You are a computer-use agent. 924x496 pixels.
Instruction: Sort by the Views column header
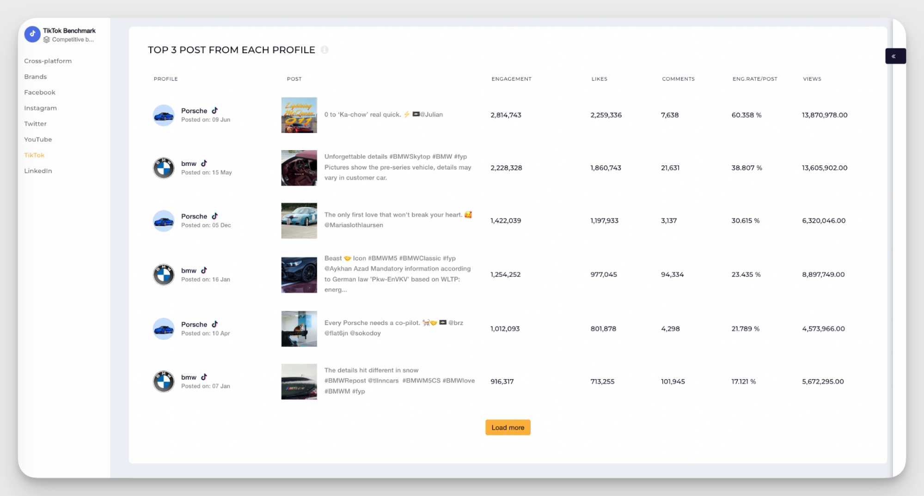click(812, 79)
